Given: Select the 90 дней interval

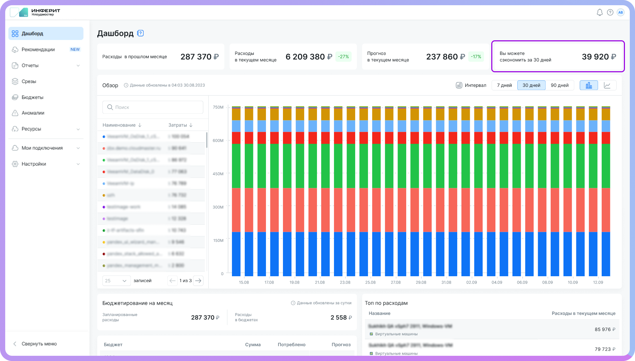Looking at the screenshot, I should click(560, 85).
